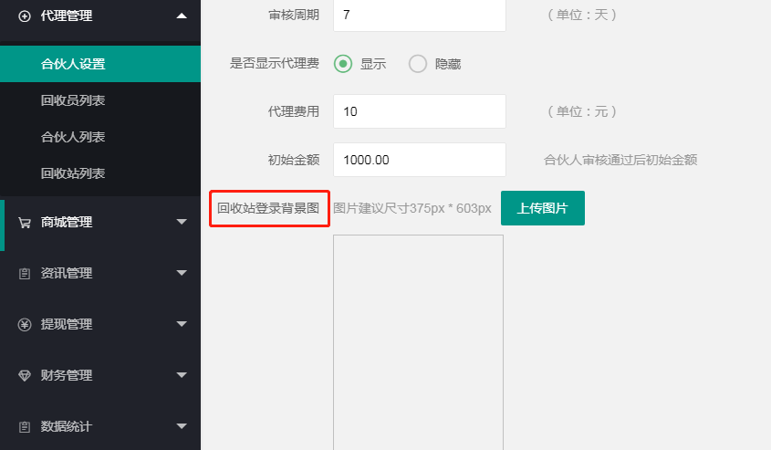This screenshot has height=450, width=771.
Task: Select the 显示 radio option
Action: click(343, 64)
